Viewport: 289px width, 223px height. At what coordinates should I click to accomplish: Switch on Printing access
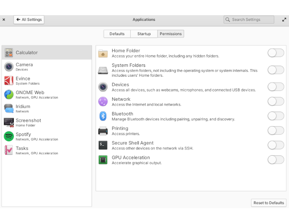[x=276, y=131]
